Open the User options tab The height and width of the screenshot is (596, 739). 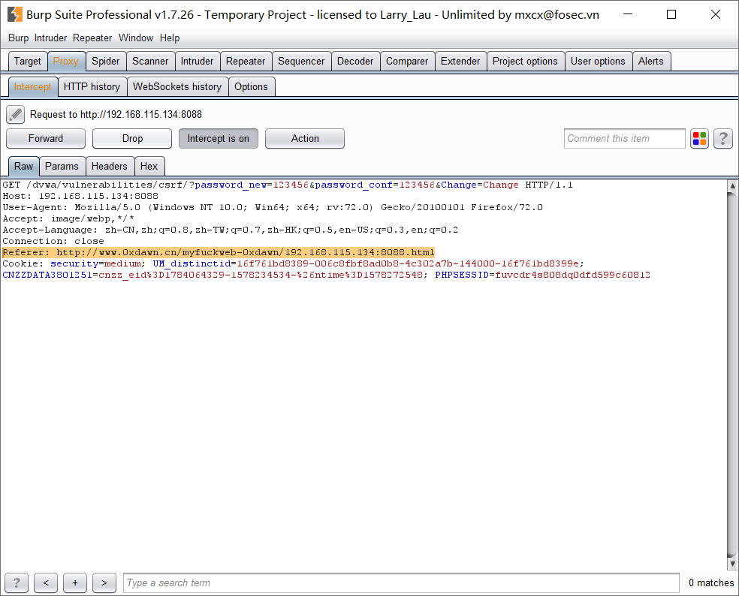click(x=598, y=62)
